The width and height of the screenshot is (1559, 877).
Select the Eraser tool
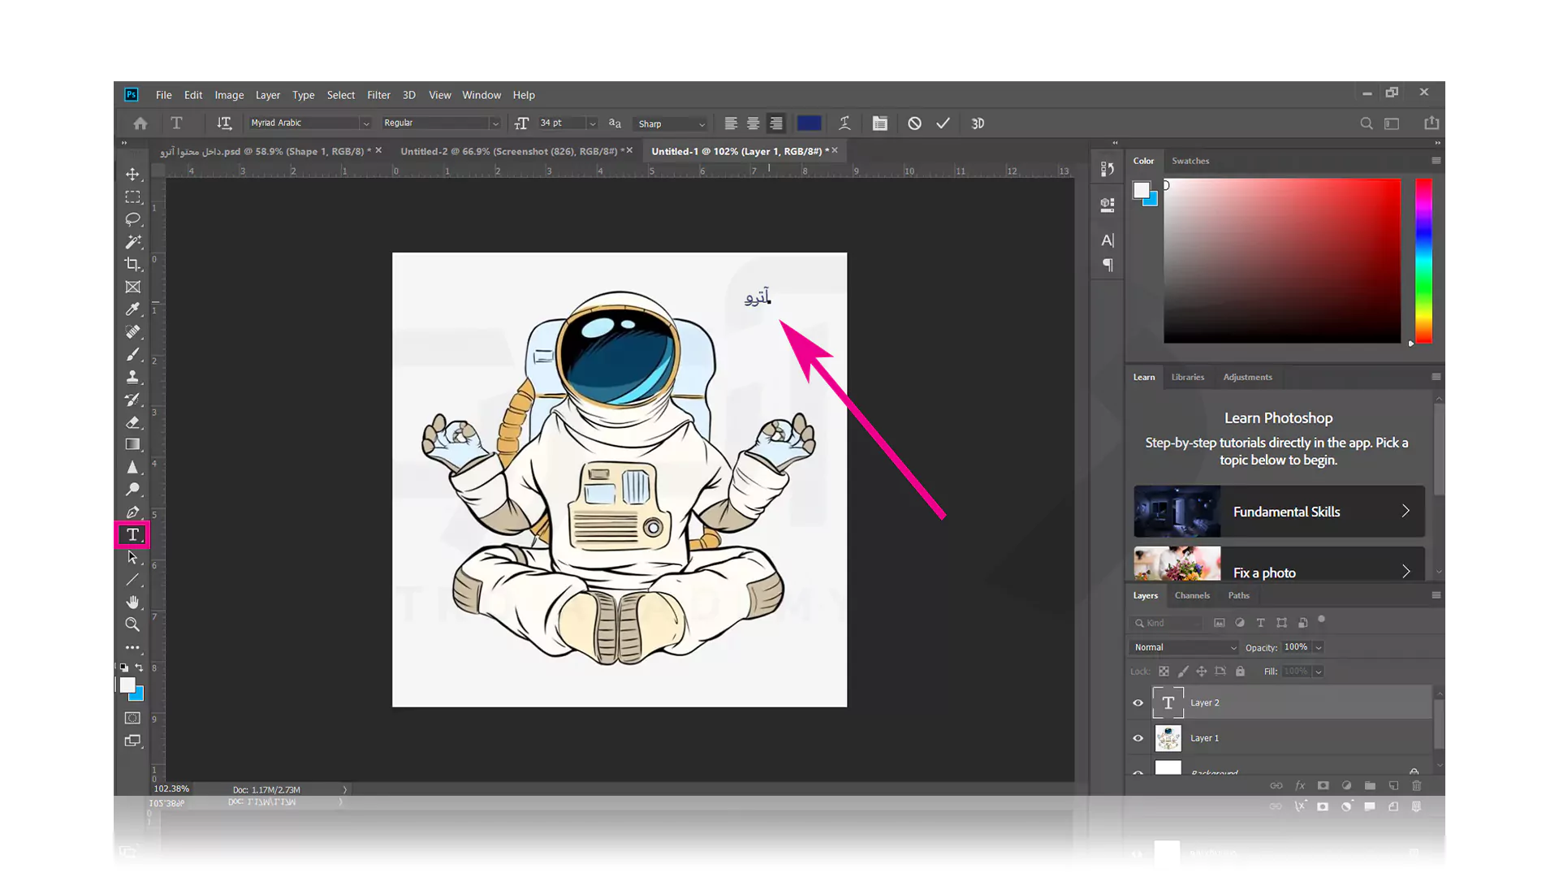tap(132, 422)
